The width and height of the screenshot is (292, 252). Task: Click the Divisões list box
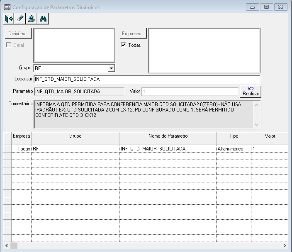pyautogui.click(x=74, y=45)
